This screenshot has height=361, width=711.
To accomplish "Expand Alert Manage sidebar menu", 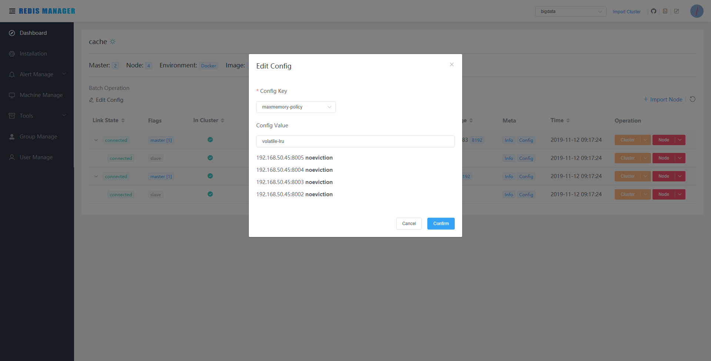I will coord(37,74).
